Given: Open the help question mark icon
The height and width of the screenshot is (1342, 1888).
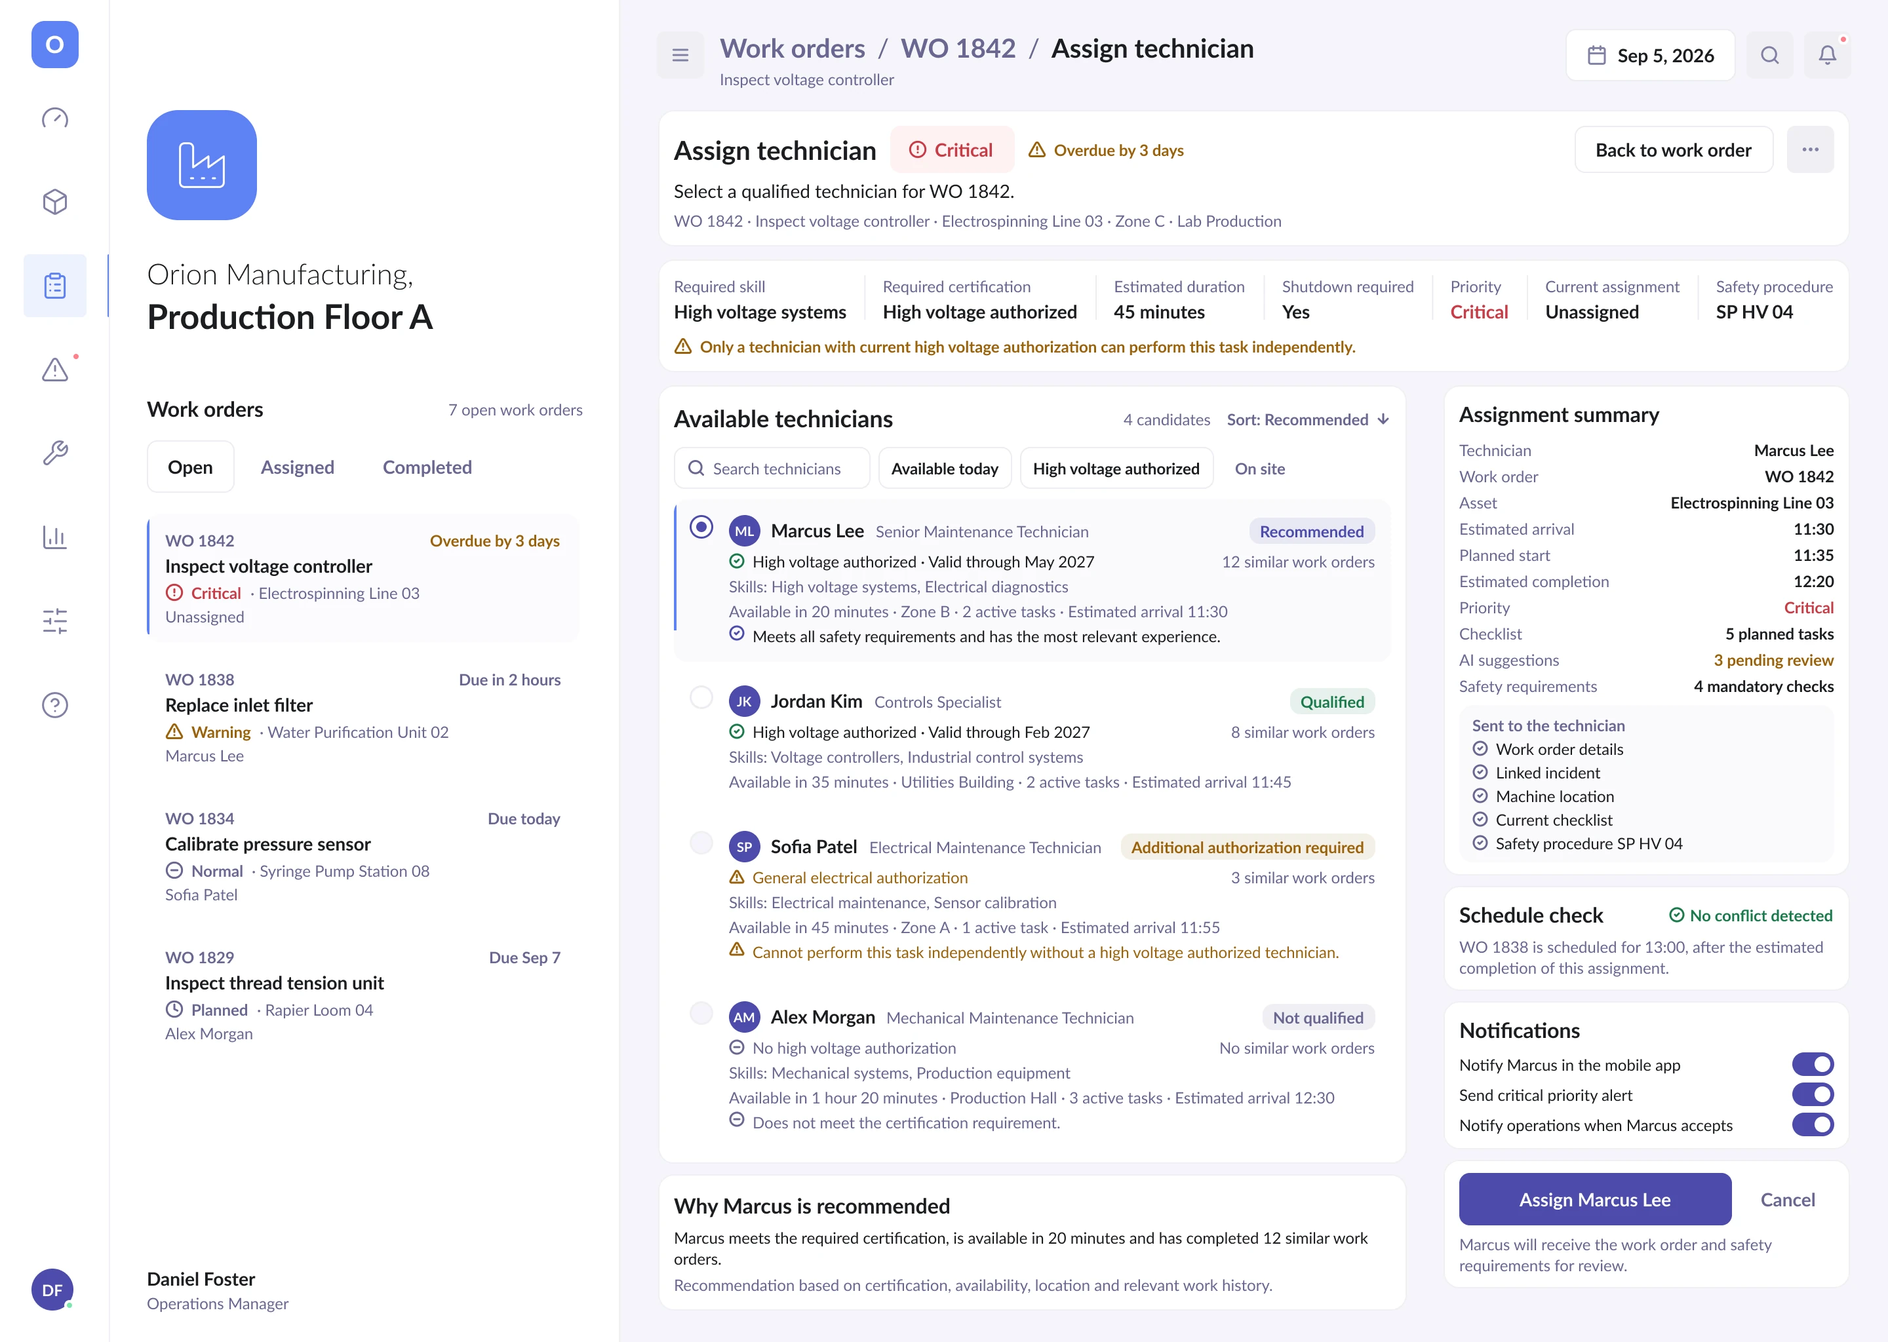Looking at the screenshot, I should [54, 705].
